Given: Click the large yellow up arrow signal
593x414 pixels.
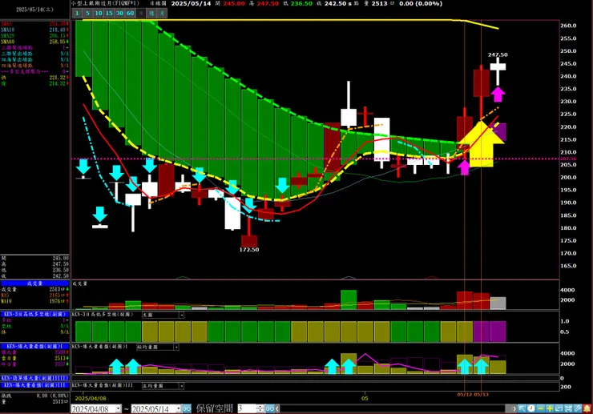Looking at the screenshot, I should click(x=482, y=144).
